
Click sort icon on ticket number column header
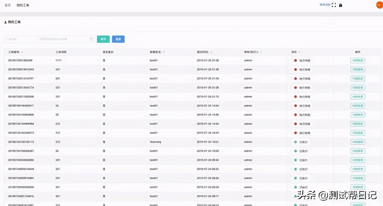(22, 52)
